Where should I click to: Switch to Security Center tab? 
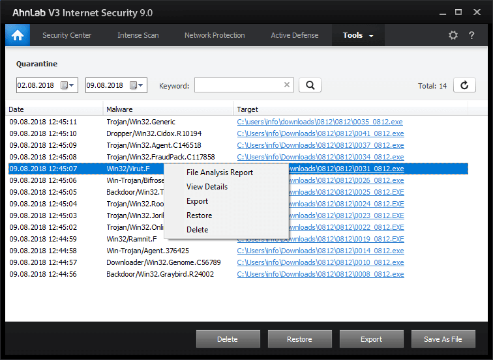67,35
